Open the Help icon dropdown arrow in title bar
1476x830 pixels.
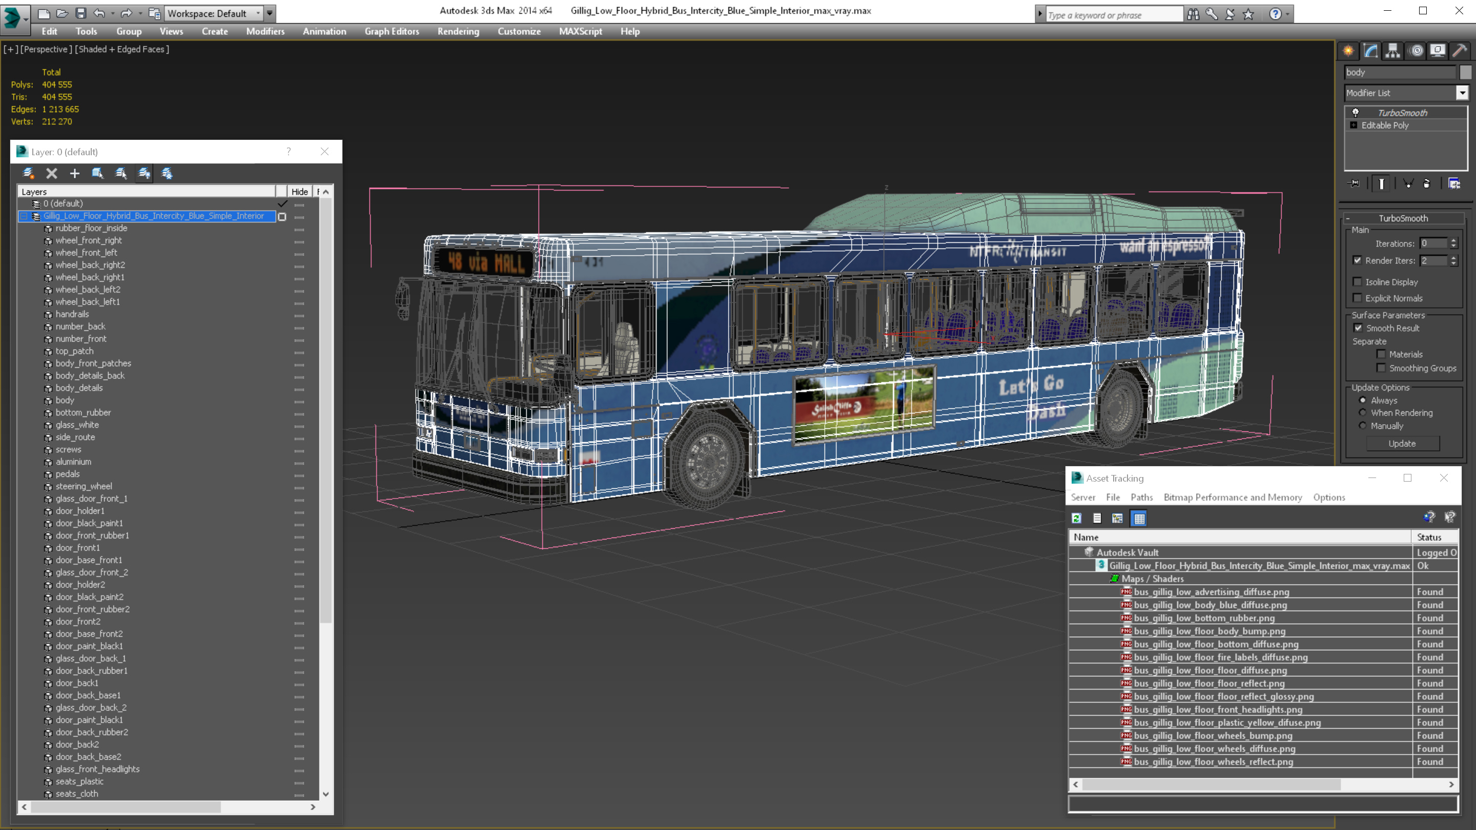pos(1288,14)
